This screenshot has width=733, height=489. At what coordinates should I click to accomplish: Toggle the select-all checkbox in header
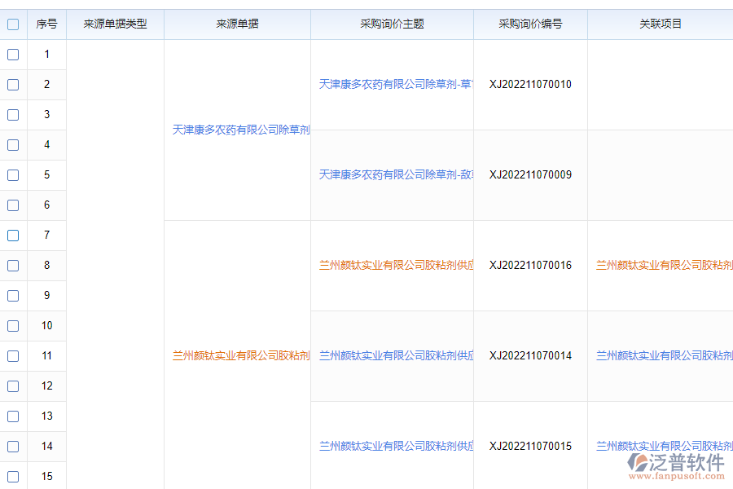[x=13, y=24]
